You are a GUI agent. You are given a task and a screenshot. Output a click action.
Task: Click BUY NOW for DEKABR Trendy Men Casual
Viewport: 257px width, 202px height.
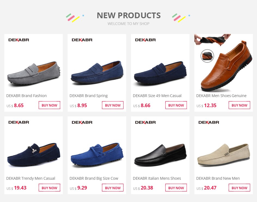(49, 188)
